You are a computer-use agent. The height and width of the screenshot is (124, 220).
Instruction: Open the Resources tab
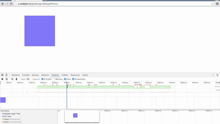[75, 75]
